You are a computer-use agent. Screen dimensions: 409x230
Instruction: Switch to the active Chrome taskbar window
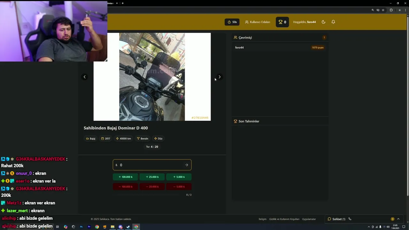(x=136, y=227)
